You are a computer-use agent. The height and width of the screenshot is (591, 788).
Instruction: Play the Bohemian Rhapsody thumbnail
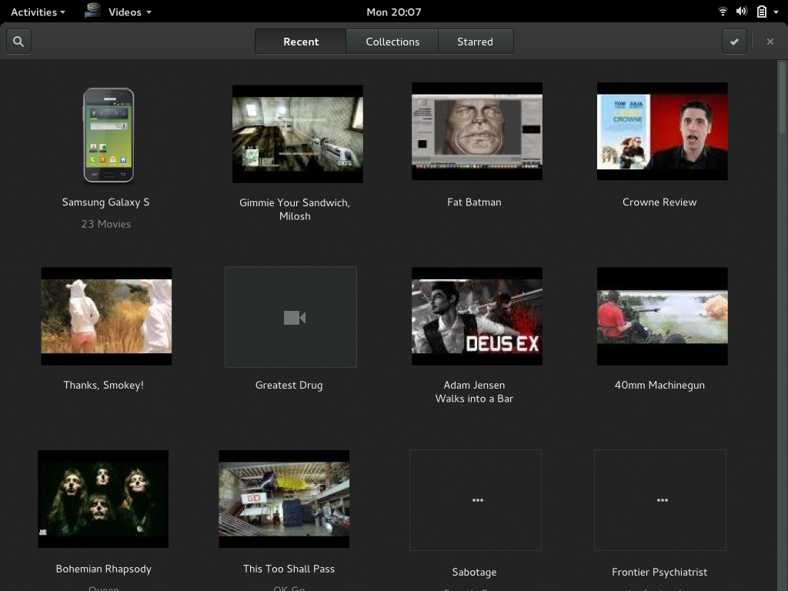click(103, 499)
